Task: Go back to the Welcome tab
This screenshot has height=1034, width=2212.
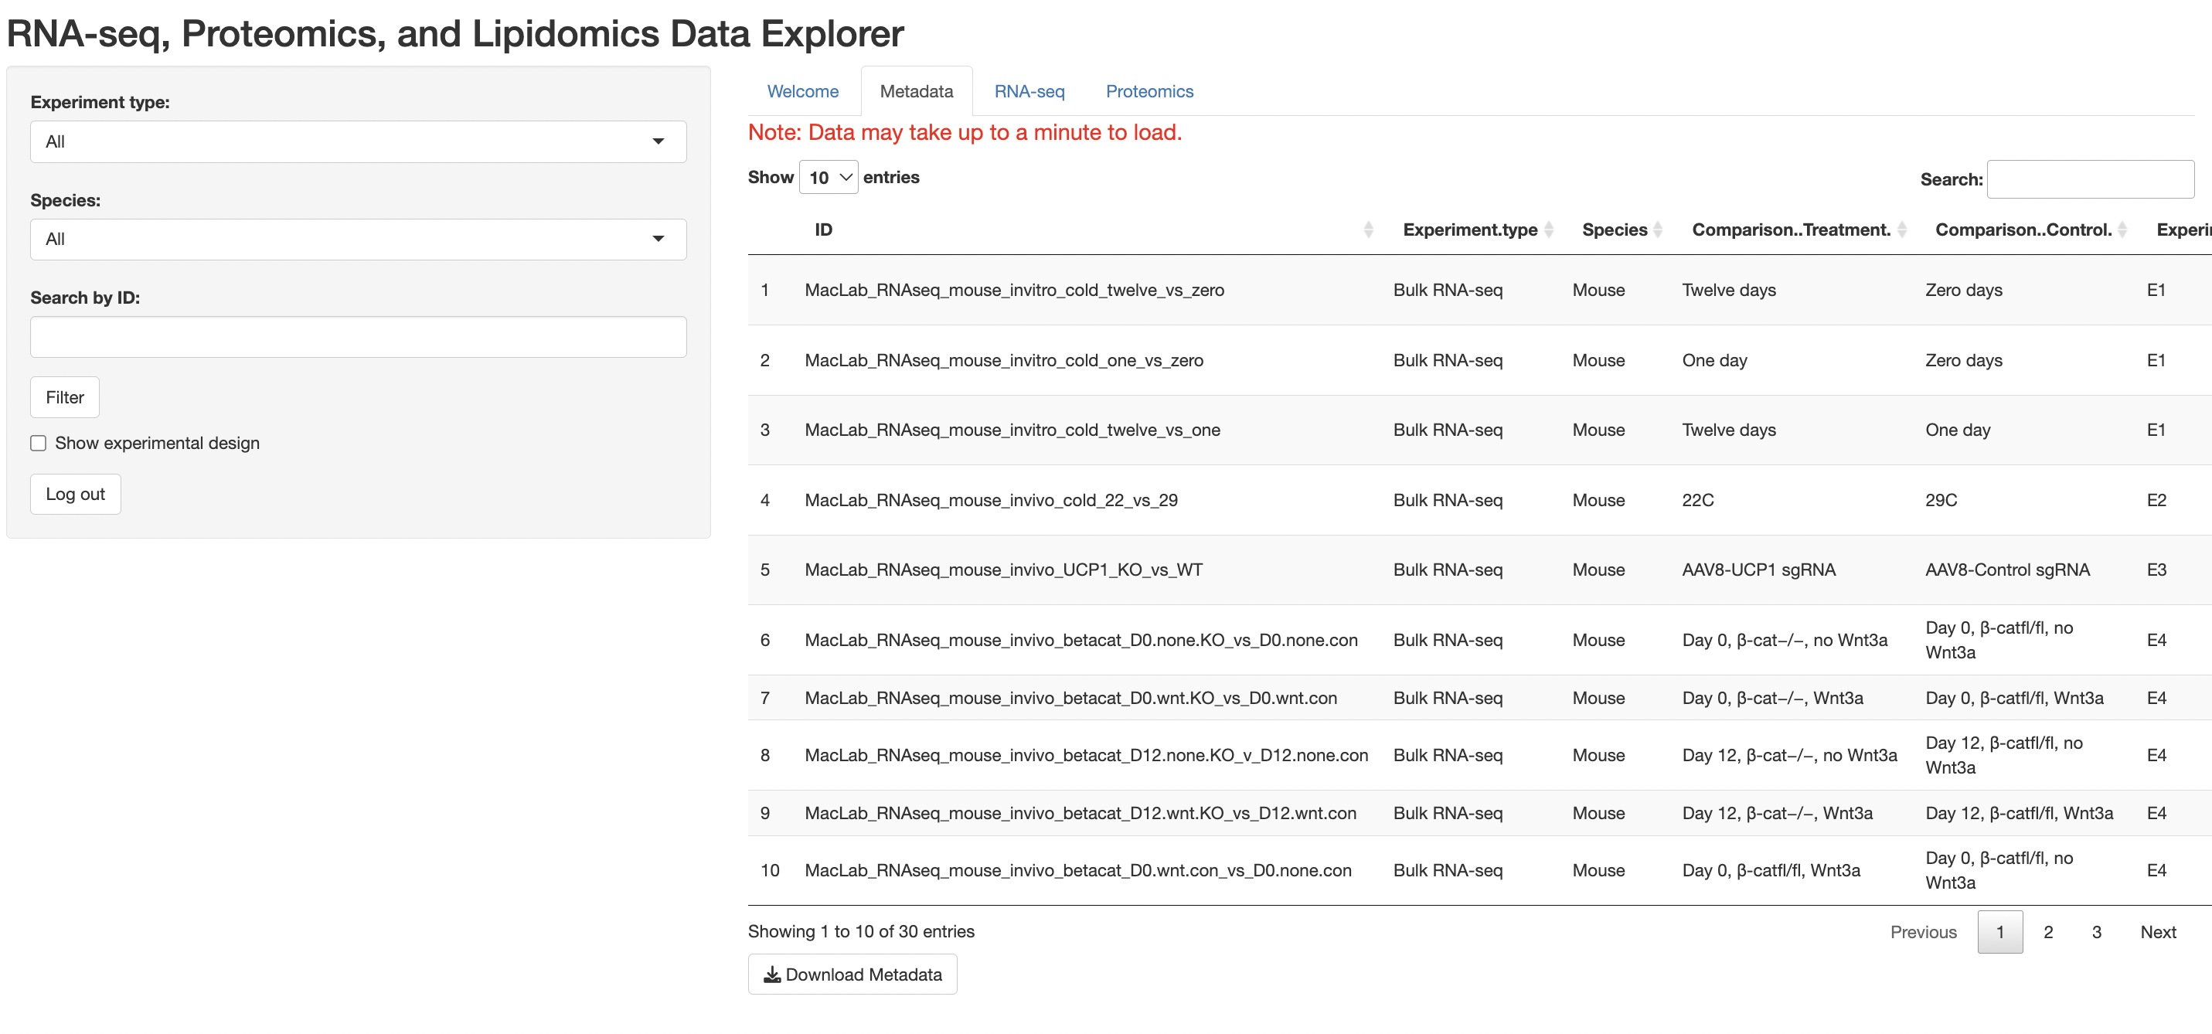Action: click(x=802, y=91)
